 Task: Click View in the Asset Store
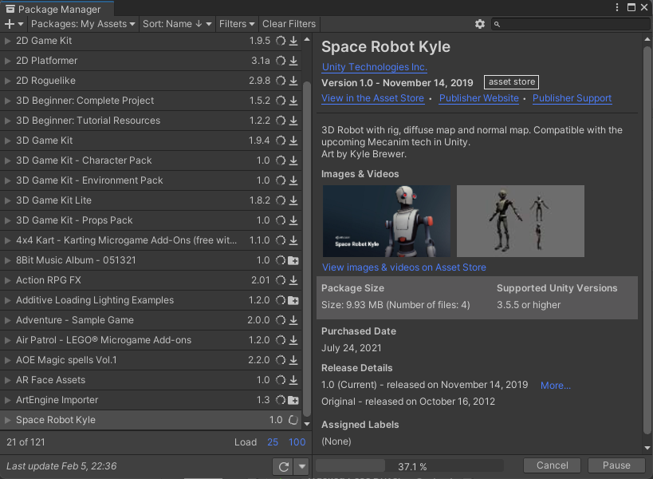pyautogui.click(x=372, y=98)
